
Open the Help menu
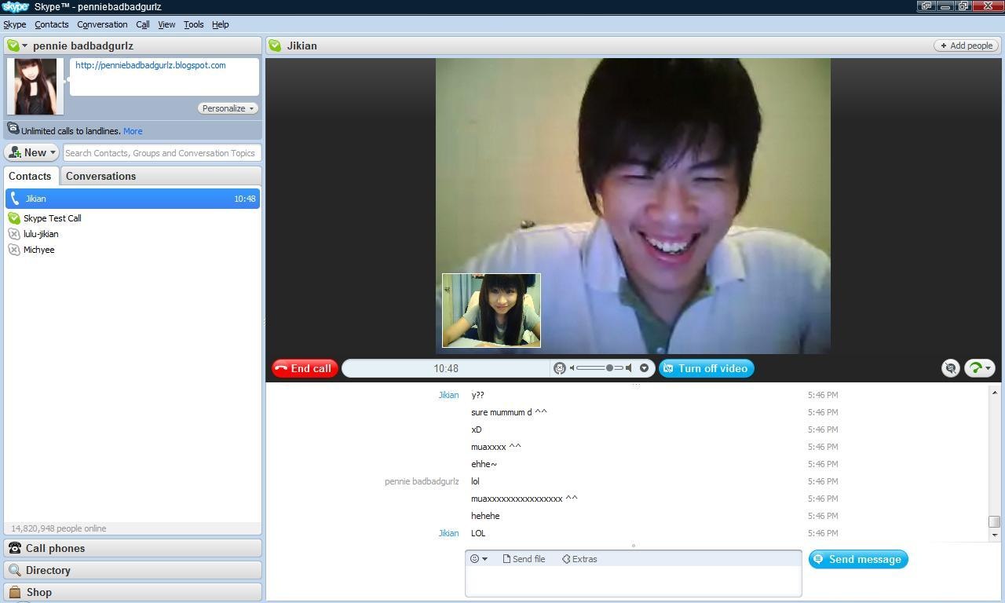[220, 24]
